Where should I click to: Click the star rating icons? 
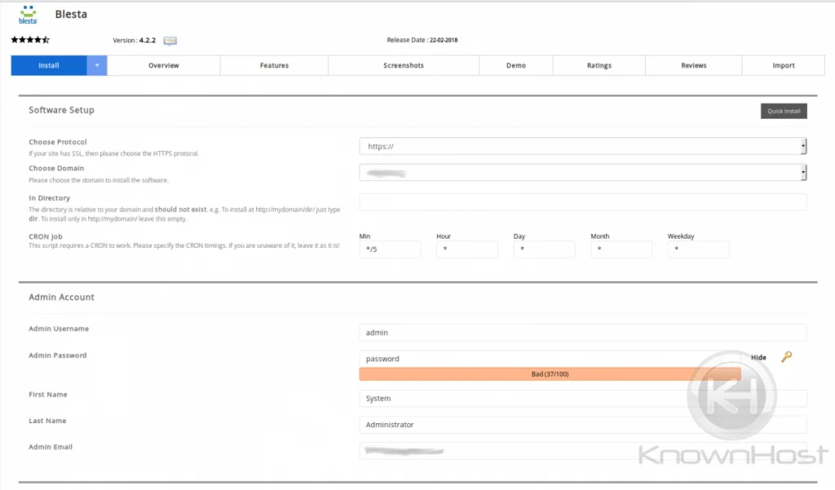tap(30, 39)
